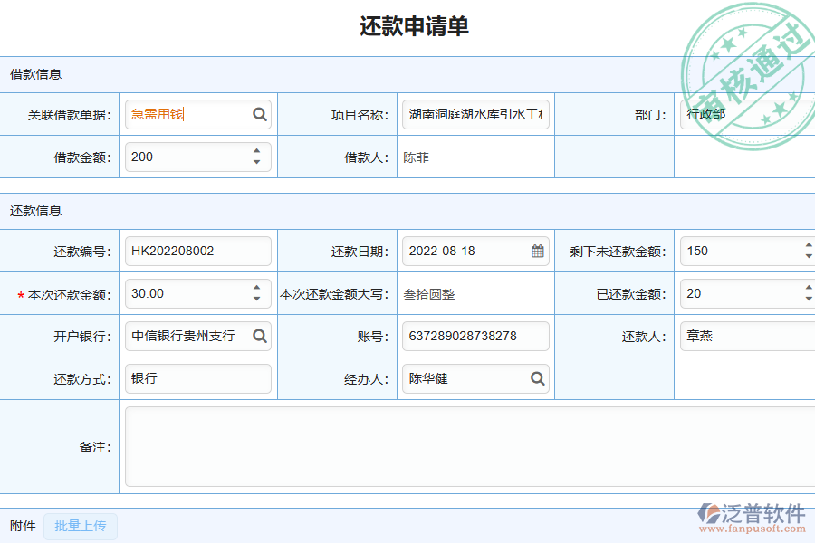Viewport: 815px width, 543px height.
Task: Decrement 本次还款金额 with the down arrow
Action: pyautogui.click(x=260, y=299)
